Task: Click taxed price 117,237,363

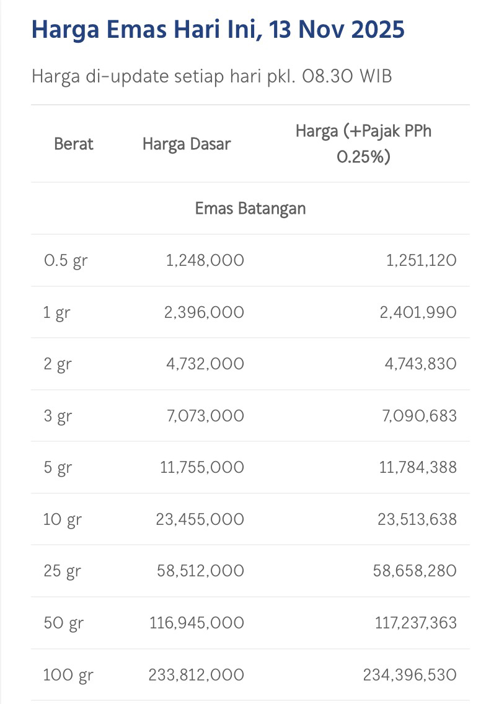Action: point(415,623)
